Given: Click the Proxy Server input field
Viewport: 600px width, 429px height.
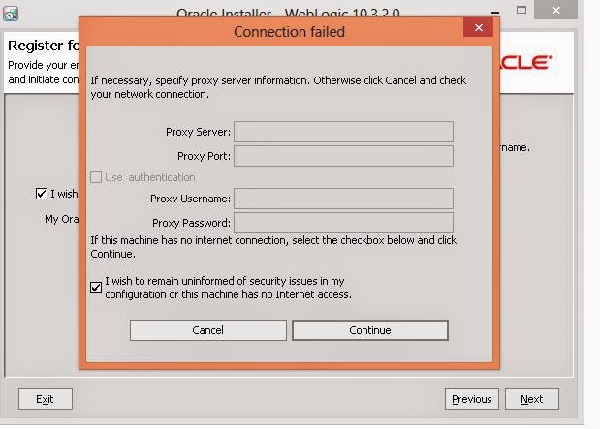Looking at the screenshot, I should click(344, 132).
